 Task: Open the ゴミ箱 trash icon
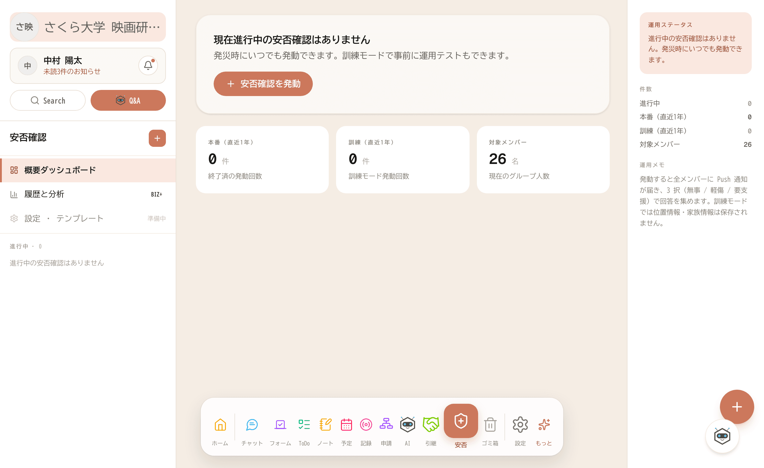(x=490, y=425)
